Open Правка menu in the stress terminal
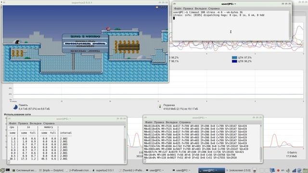The height and width of the screenshot is (173, 308). [x=188, y=9]
